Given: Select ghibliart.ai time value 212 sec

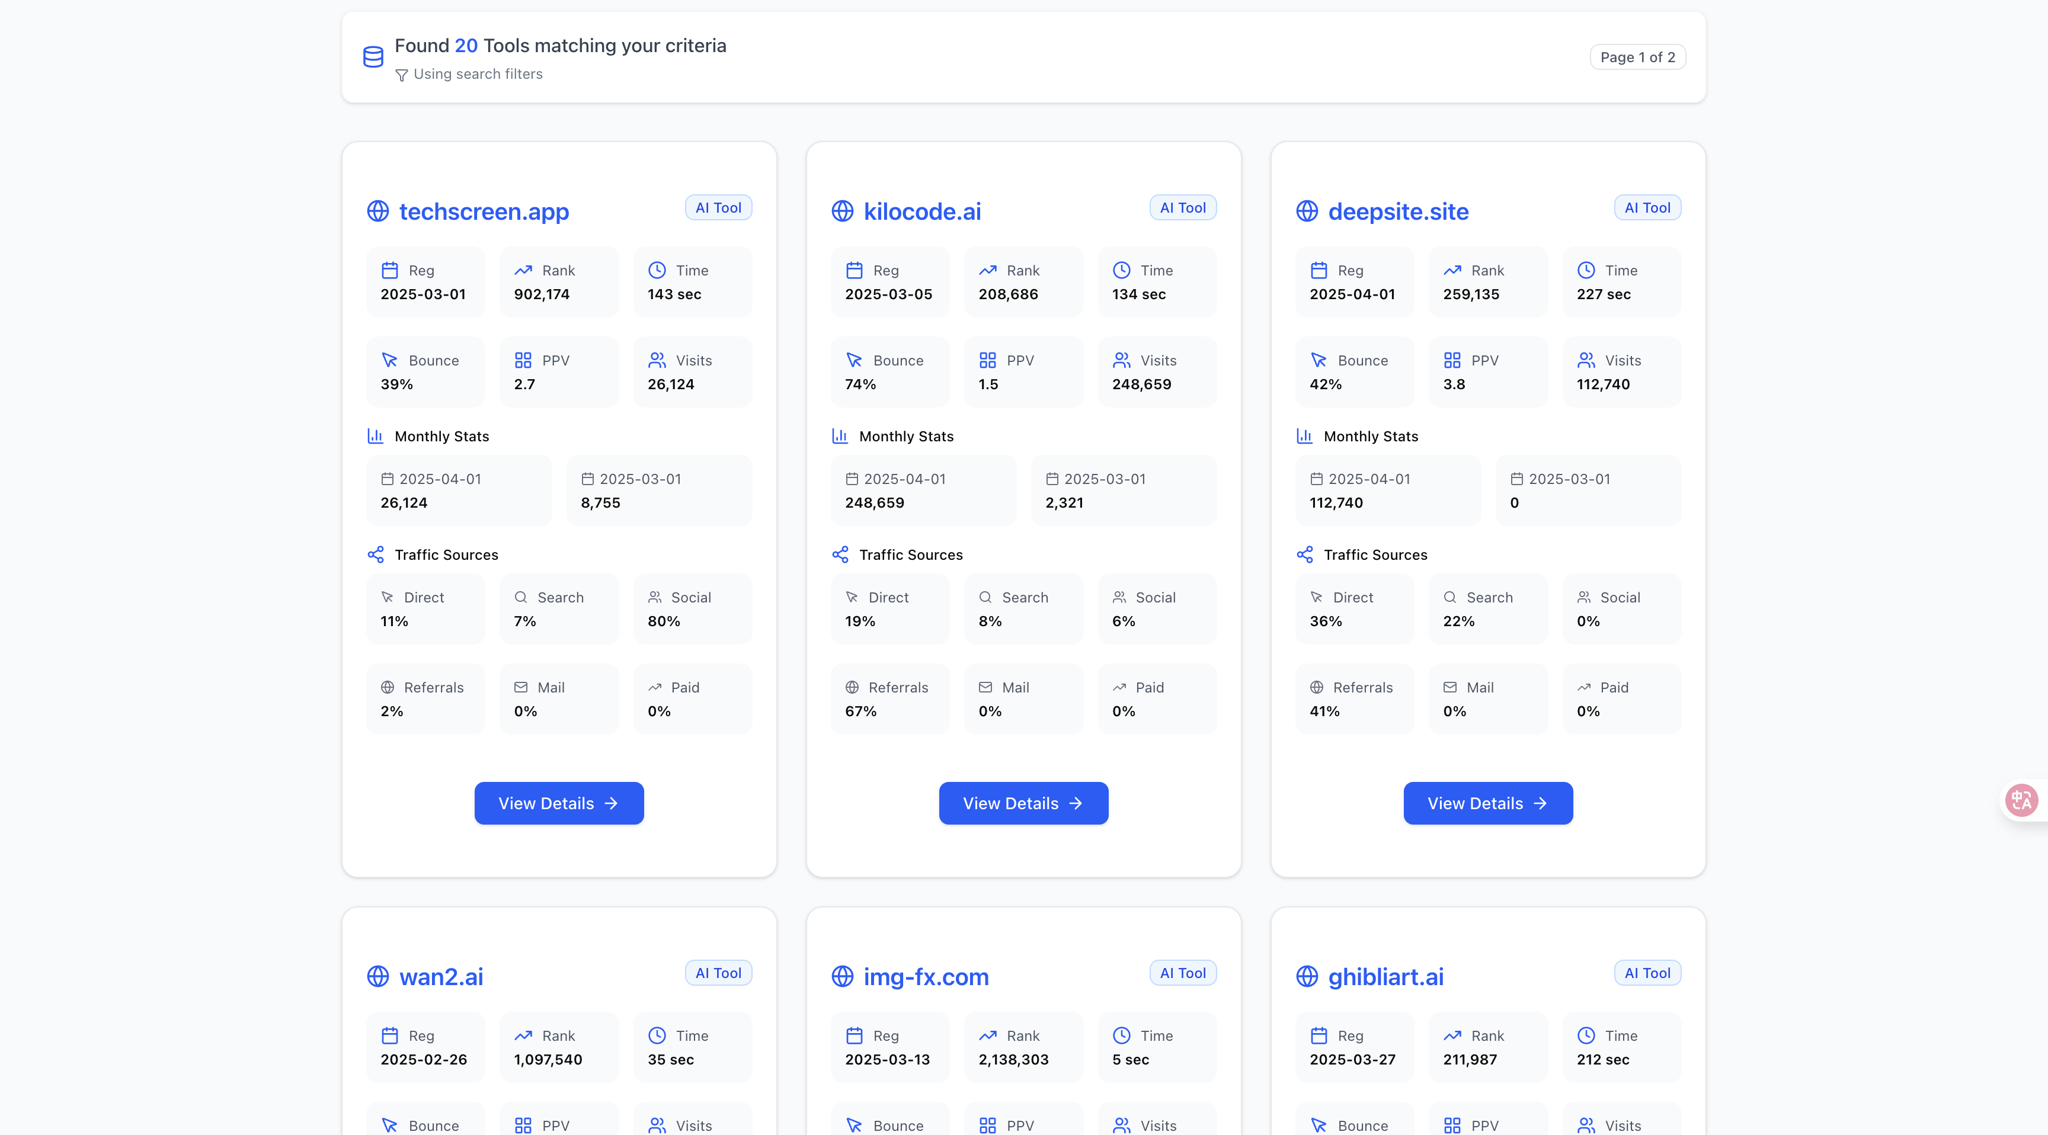Looking at the screenshot, I should pyautogui.click(x=1603, y=1059).
